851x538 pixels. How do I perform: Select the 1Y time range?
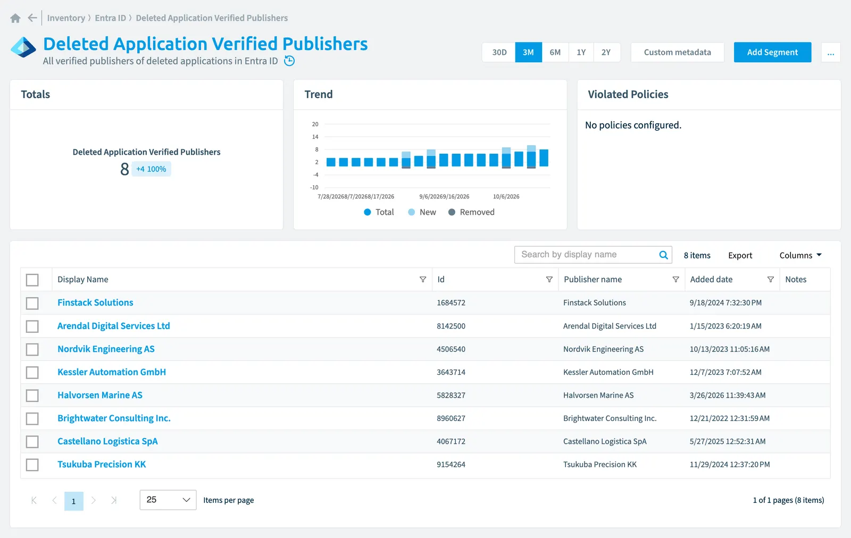click(581, 52)
